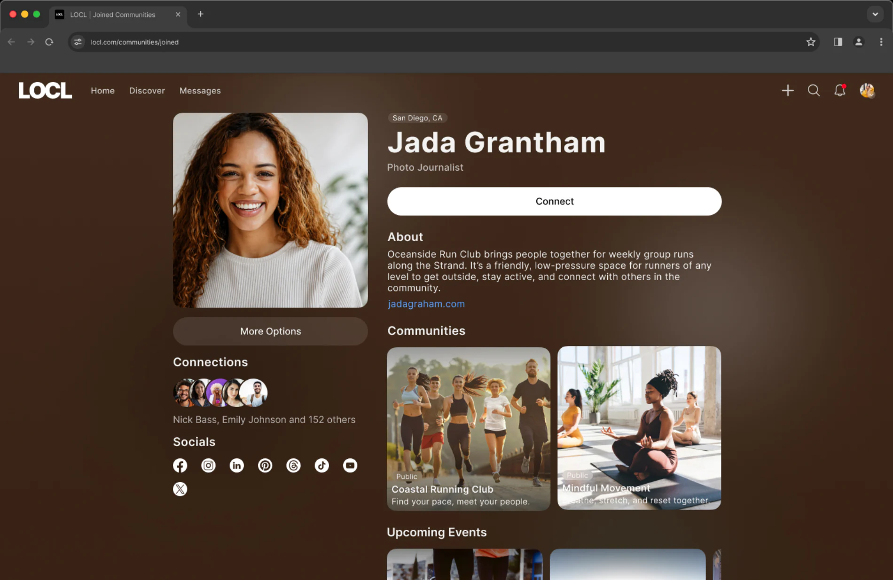Expand the tab search dropdown arrow
893x580 pixels.
click(875, 14)
